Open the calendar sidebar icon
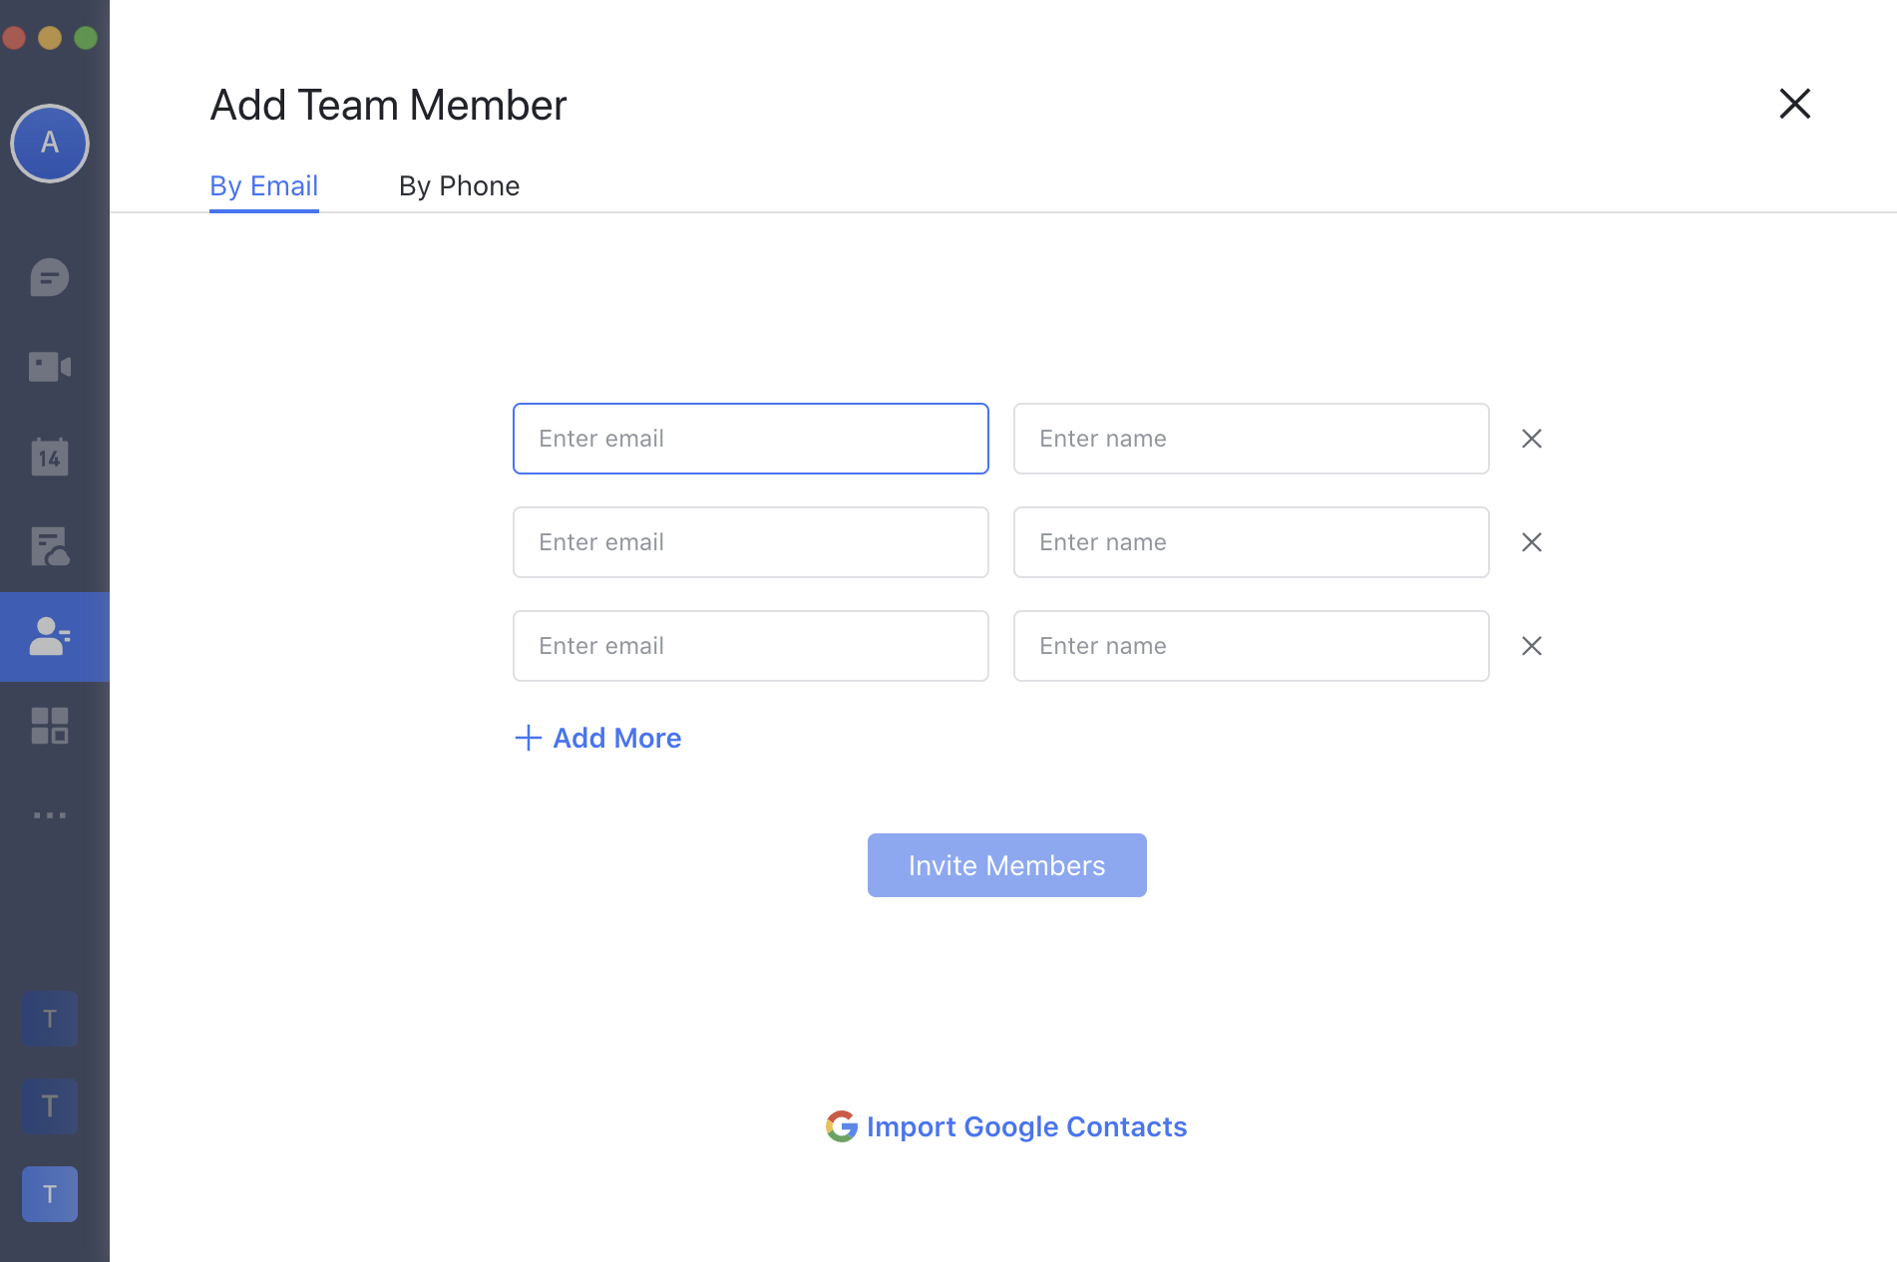Screen dimensions: 1897x1262 point(50,457)
